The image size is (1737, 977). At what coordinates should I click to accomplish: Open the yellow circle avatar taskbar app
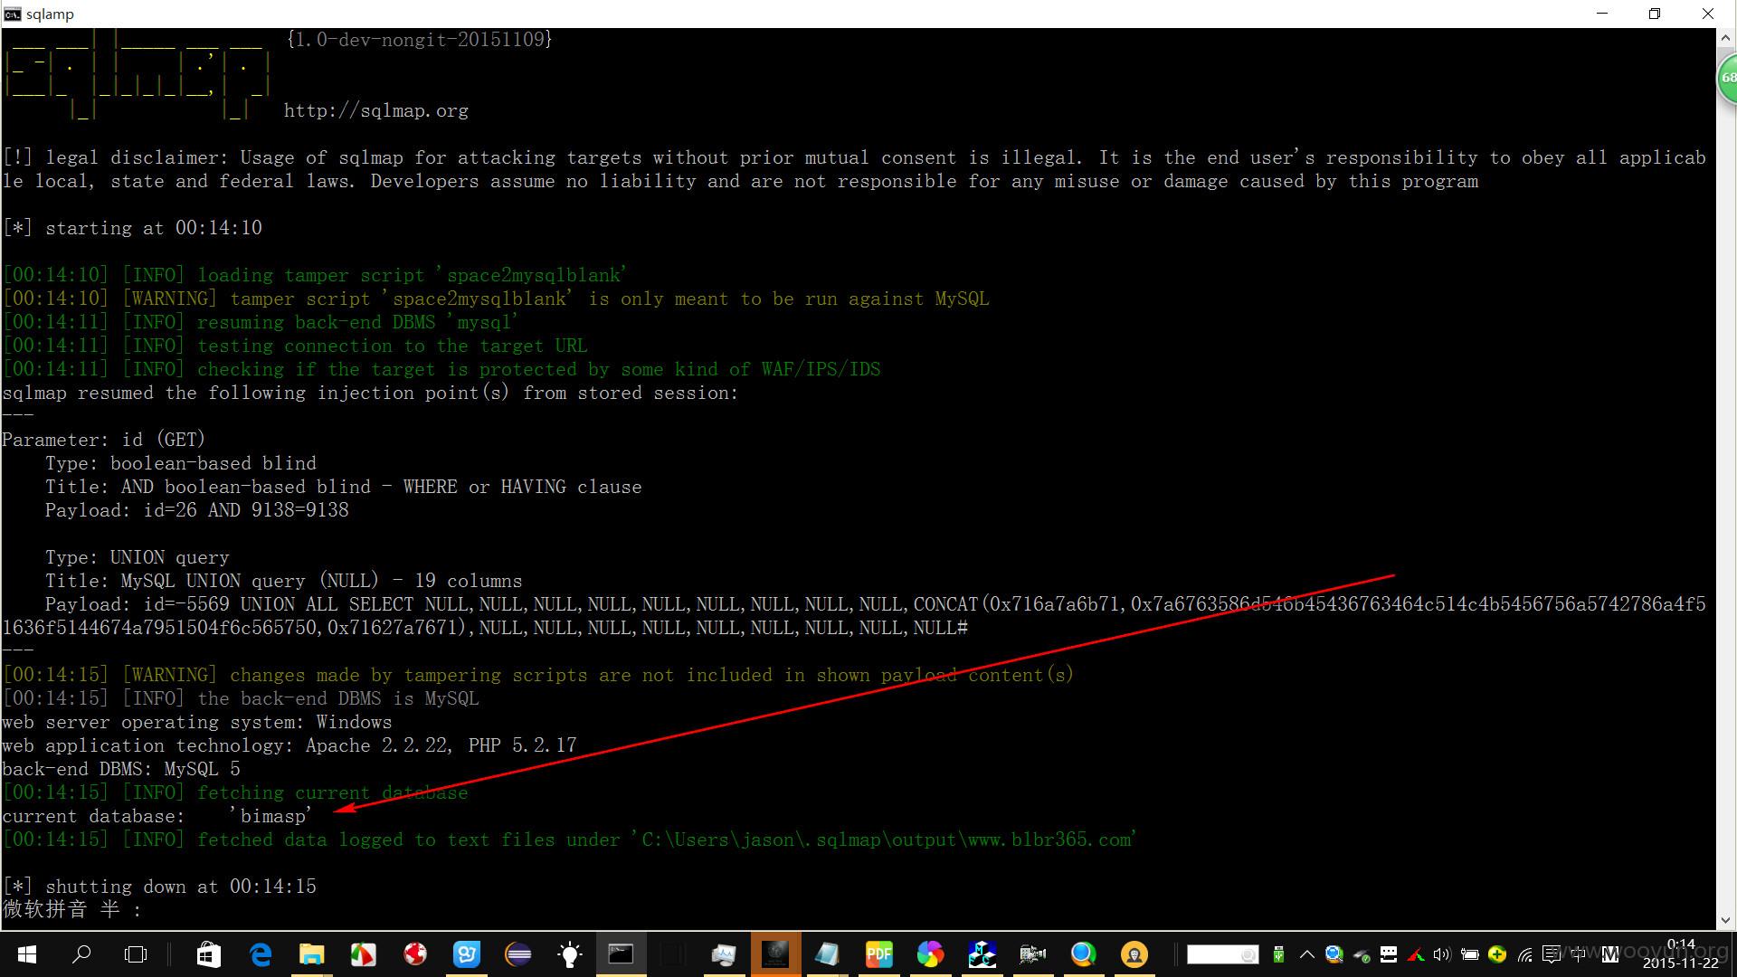[x=1134, y=954]
